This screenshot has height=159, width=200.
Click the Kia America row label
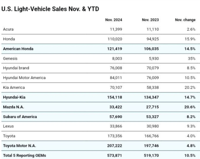[14, 88]
